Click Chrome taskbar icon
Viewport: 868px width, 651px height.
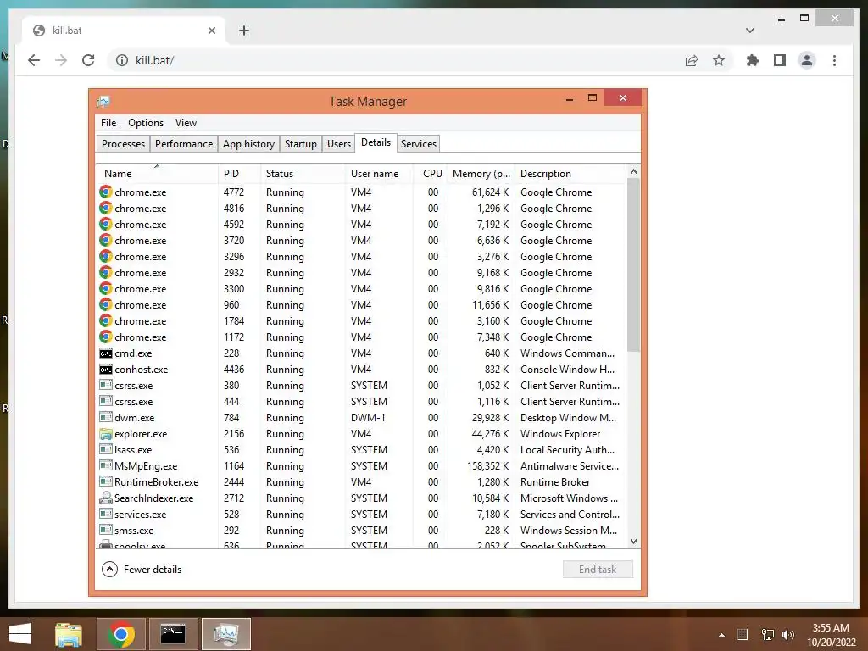coord(120,634)
